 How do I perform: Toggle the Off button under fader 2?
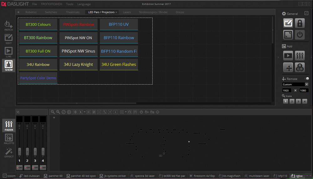[27, 167]
